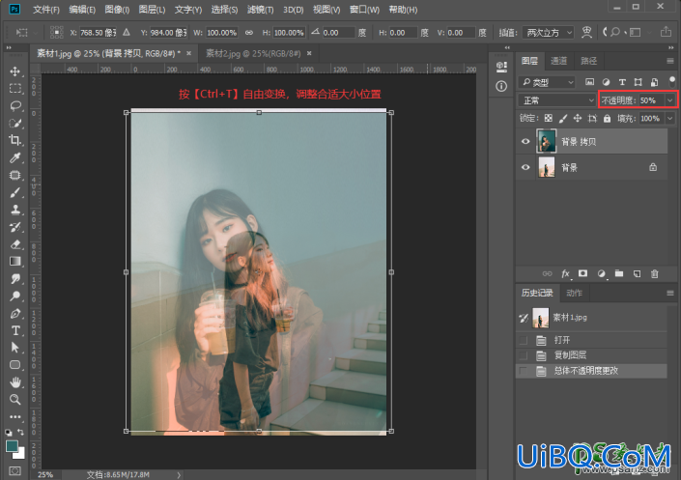
Task: Select the Quick Selection tool
Action: [15, 123]
